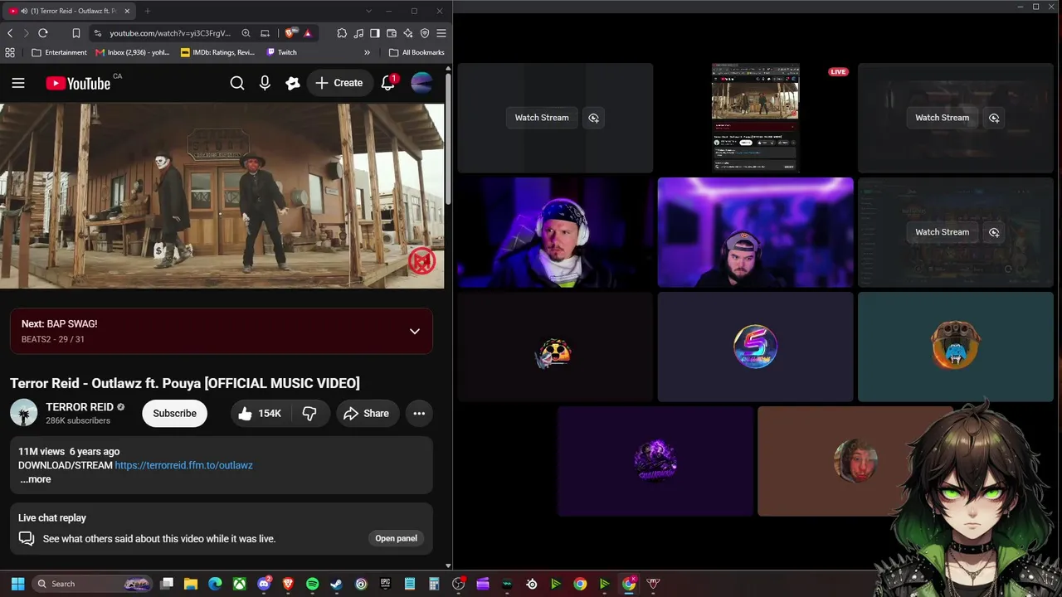Go to the YouTube home logo
The image size is (1062, 597).
coord(78,83)
